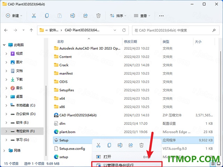Expand the 网络 node in sidebar
Viewport: 223px width, 167px height.
click(x=4, y=151)
